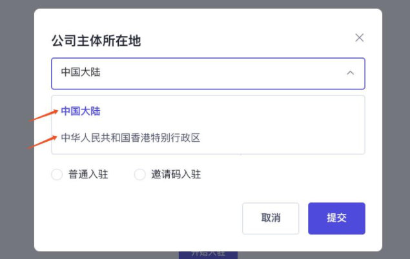Image resolution: width=410 pixels, height=259 pixels.
Task: Focus the selected-value text 中国大陆 in the field
Action: 81,73
